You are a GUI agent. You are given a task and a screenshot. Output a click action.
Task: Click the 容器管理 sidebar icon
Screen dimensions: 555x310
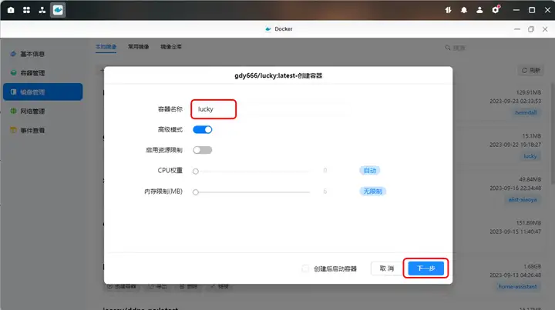pyautogui.click(x=13, y=73)
